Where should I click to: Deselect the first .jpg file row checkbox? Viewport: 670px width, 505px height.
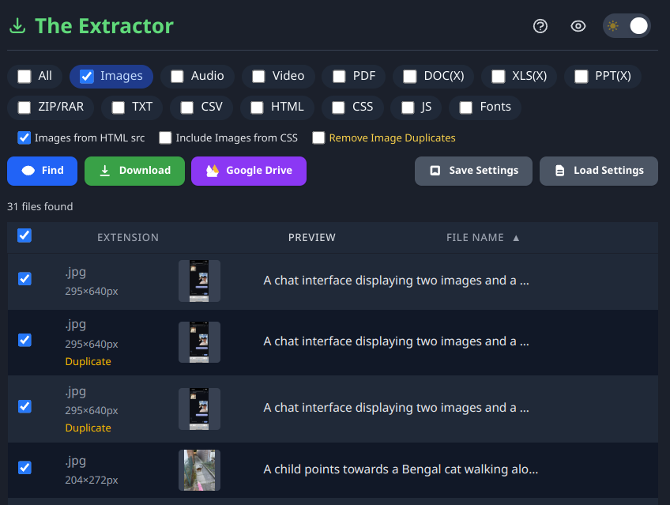pyautogui.click(x=24, y=278)
